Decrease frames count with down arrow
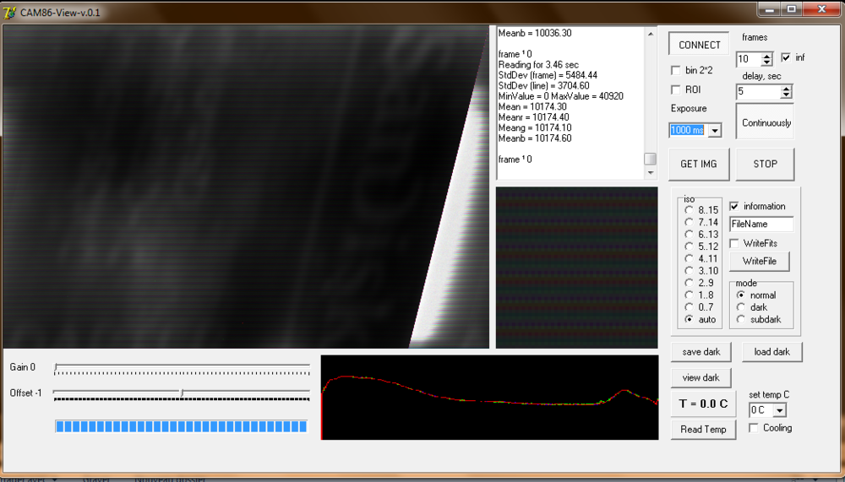The image size is (845, 482). click(x=767, y=62)
